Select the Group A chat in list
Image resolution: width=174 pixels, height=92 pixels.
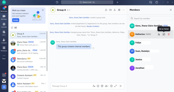coord(28,35)
